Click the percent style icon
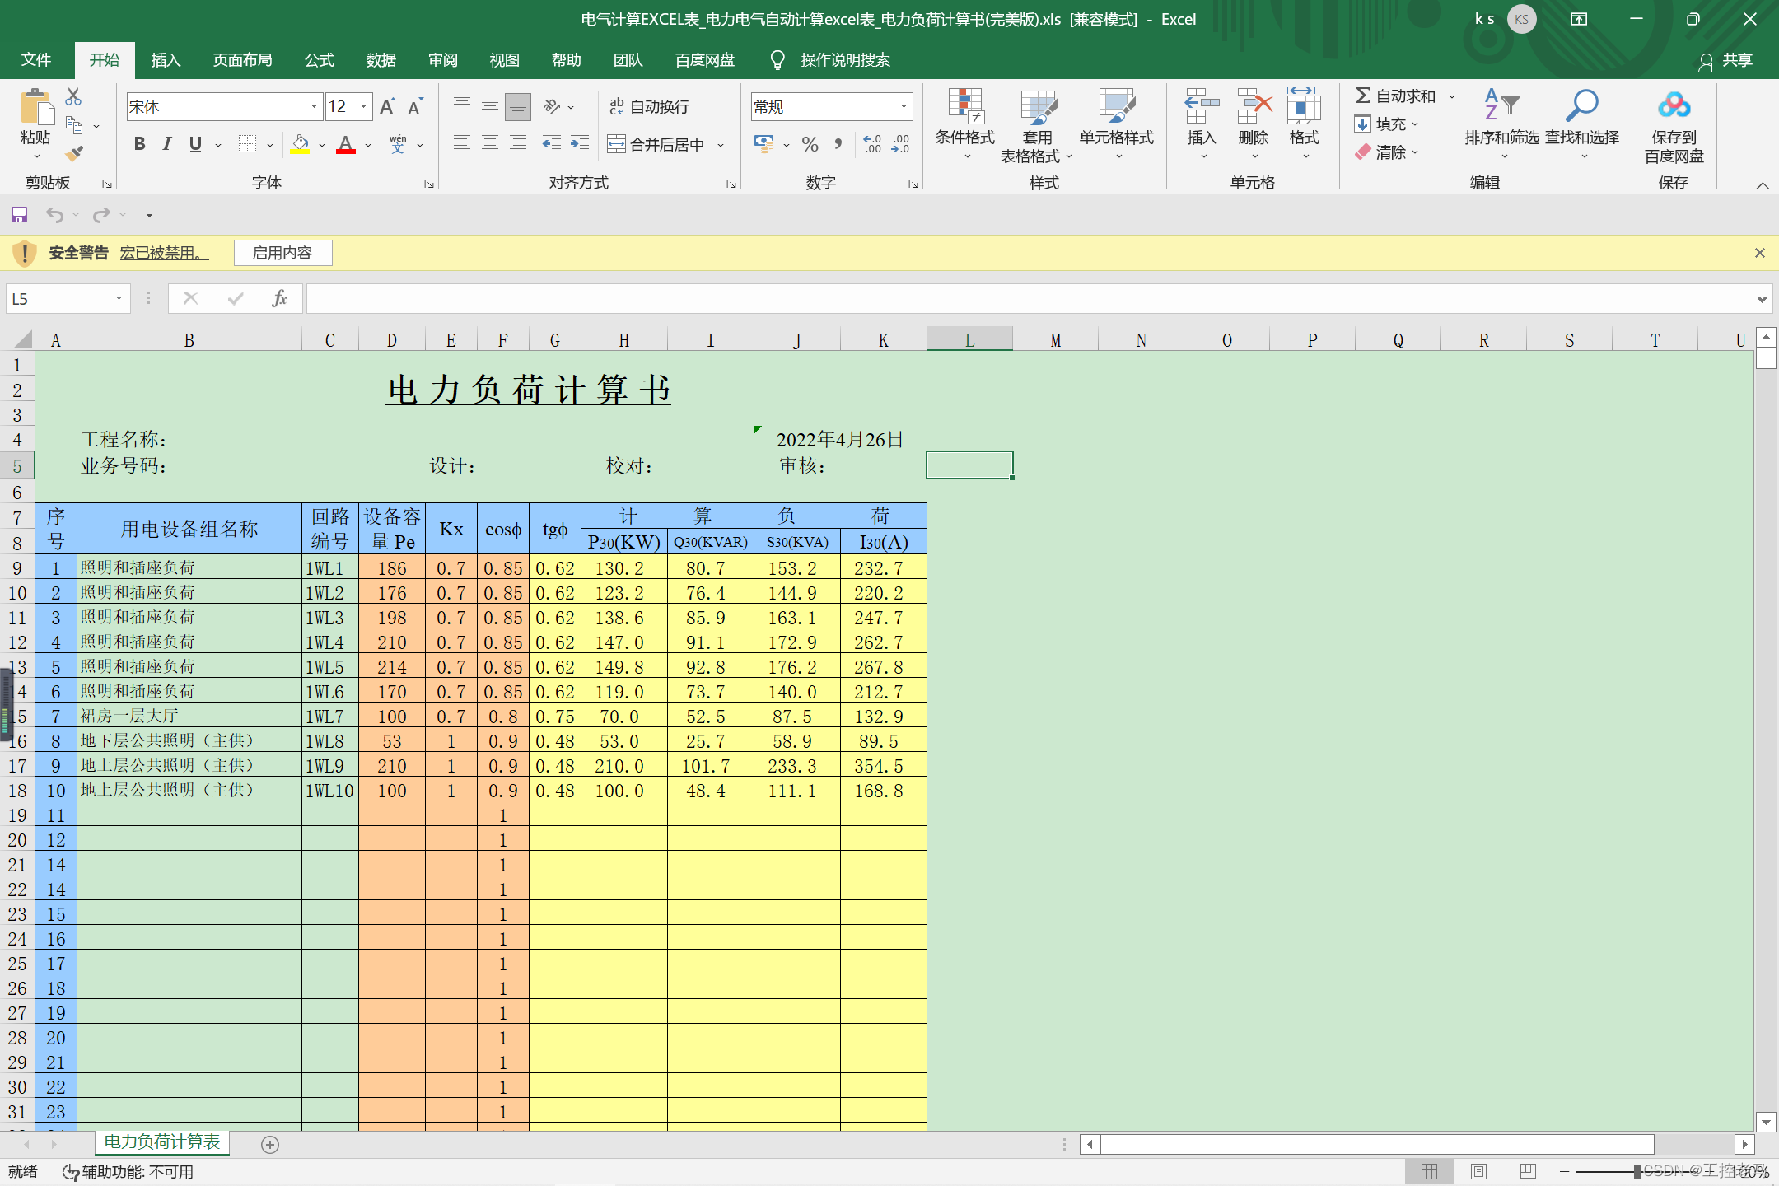This screenshot has height=1186, width=1779. coord(810,145)
